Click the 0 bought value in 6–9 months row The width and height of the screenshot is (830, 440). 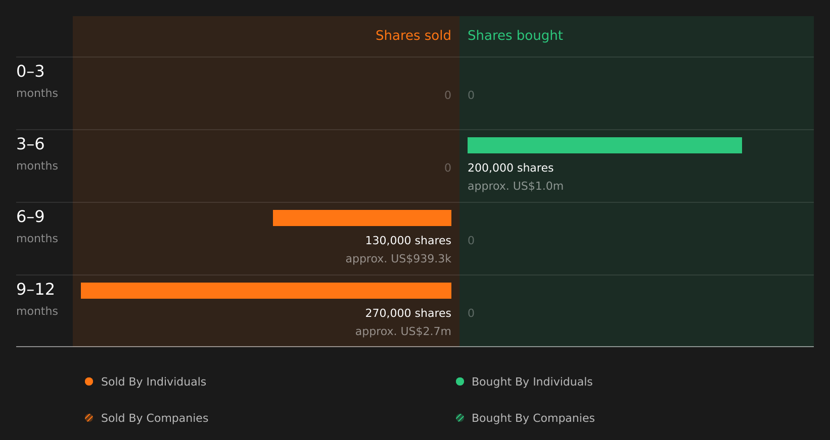tap(471, 241)
